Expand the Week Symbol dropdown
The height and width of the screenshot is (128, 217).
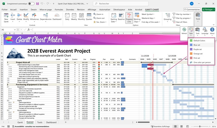coord(148,14)
